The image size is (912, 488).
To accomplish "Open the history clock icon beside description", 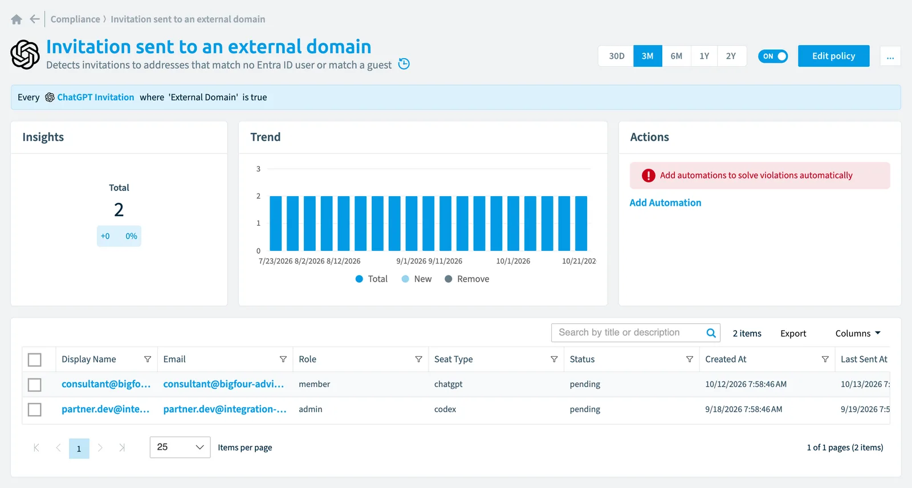I will 404,64.
